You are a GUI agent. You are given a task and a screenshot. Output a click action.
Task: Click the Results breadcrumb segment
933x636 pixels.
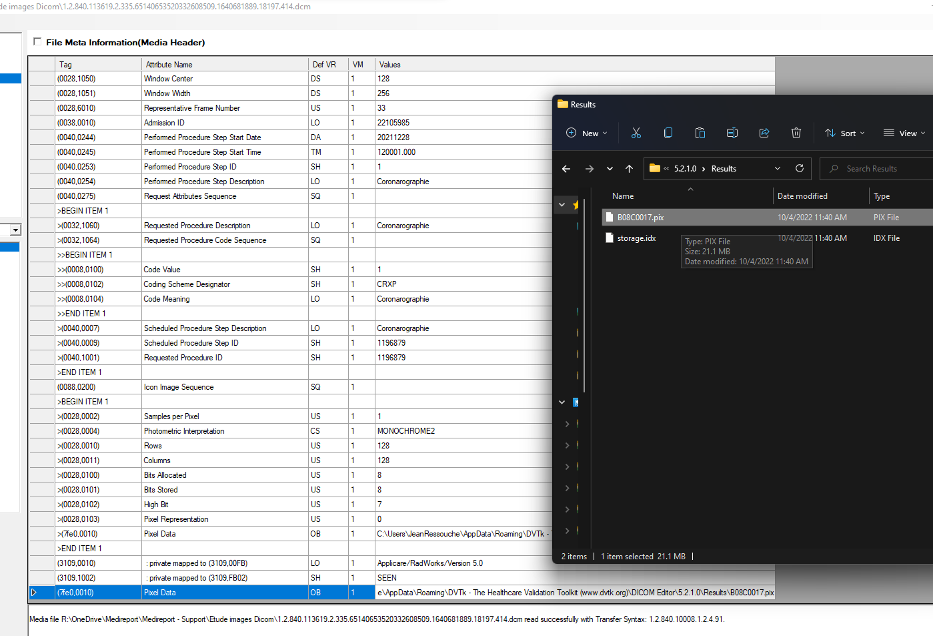[x=724, y=169]
